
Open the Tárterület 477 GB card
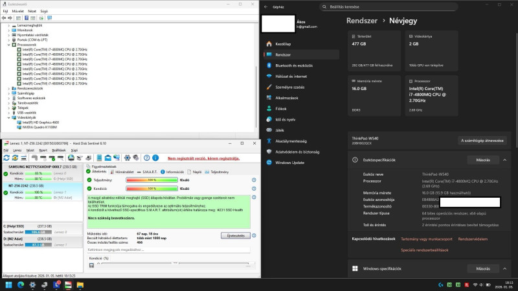tap(374, 51)
